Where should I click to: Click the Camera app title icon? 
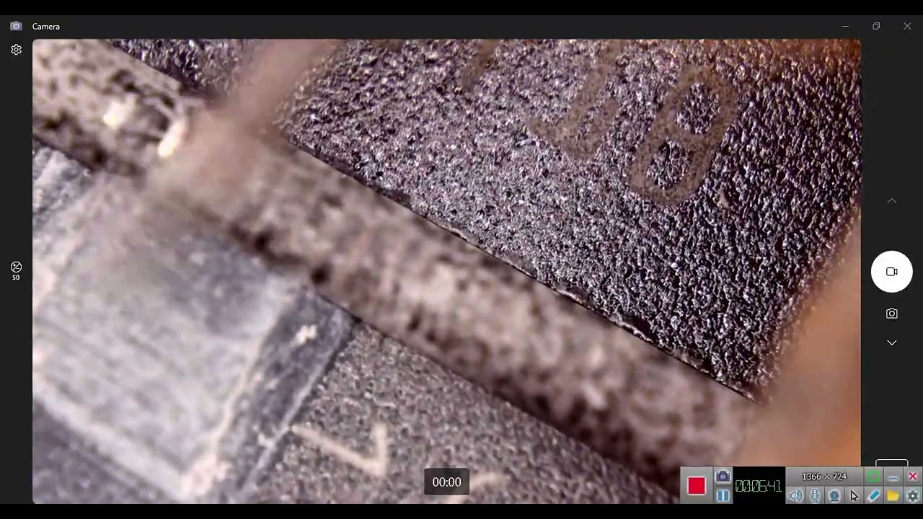pos(16,26)
